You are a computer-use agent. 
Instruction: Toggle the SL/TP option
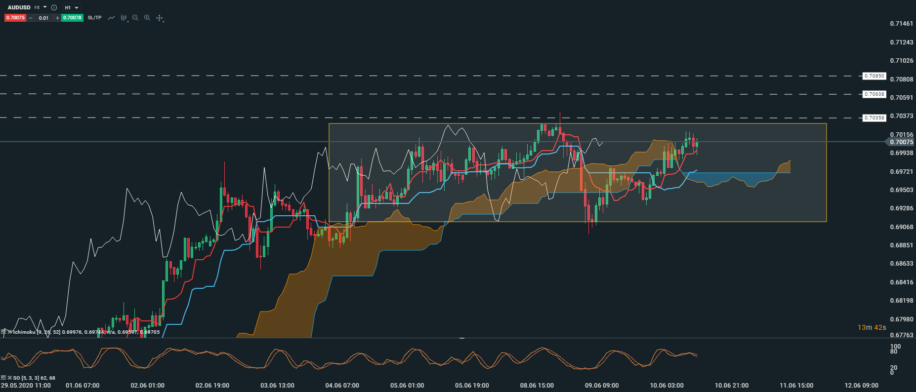pos(94,18)
